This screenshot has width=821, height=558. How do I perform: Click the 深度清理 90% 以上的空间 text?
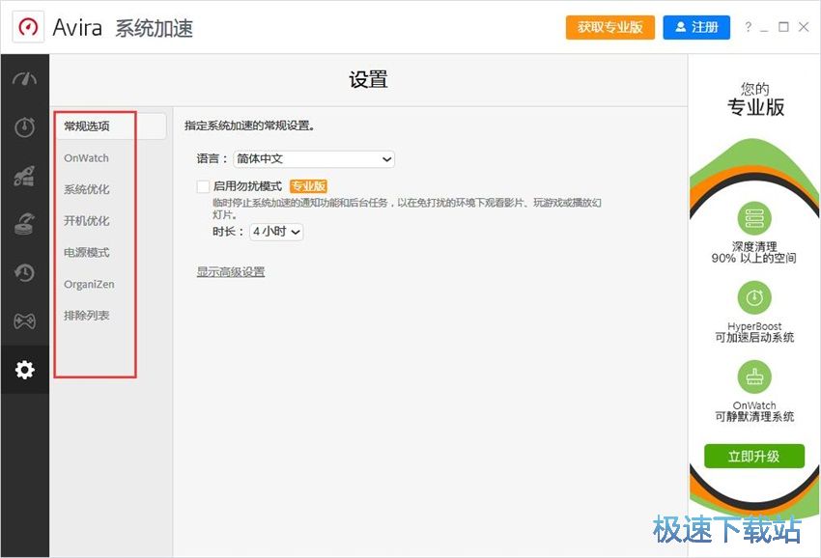[754, 252]
